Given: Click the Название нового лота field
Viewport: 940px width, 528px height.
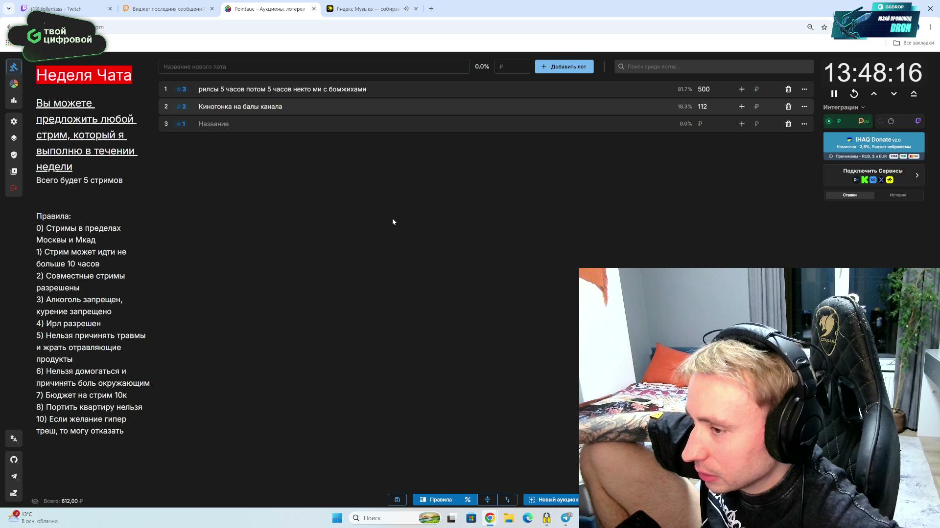Looking at the screenshot, I should coord(314,66).
